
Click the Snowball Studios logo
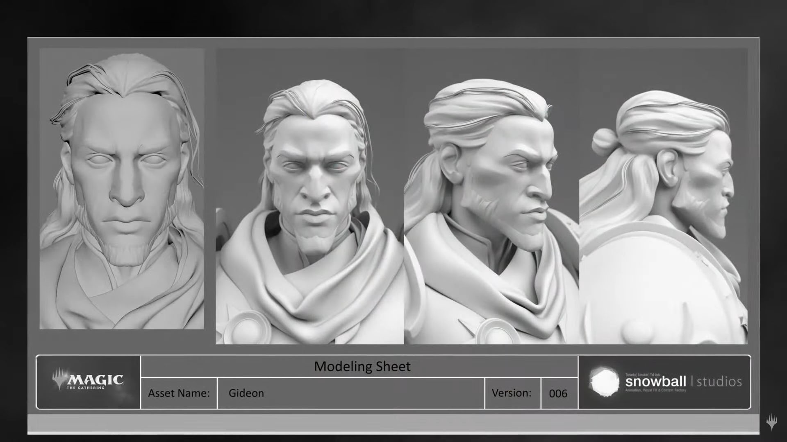pyautogui.click(x=665, y=381)
